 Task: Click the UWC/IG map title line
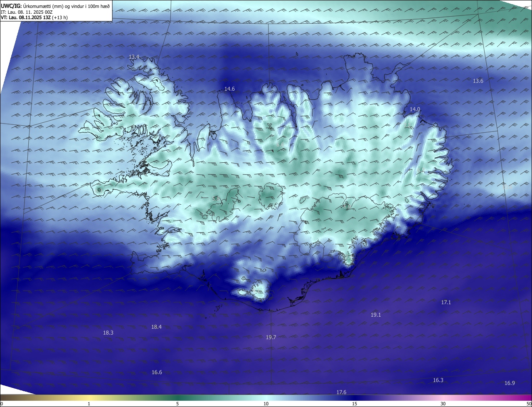pyautogui.click(x=55, y=6)
